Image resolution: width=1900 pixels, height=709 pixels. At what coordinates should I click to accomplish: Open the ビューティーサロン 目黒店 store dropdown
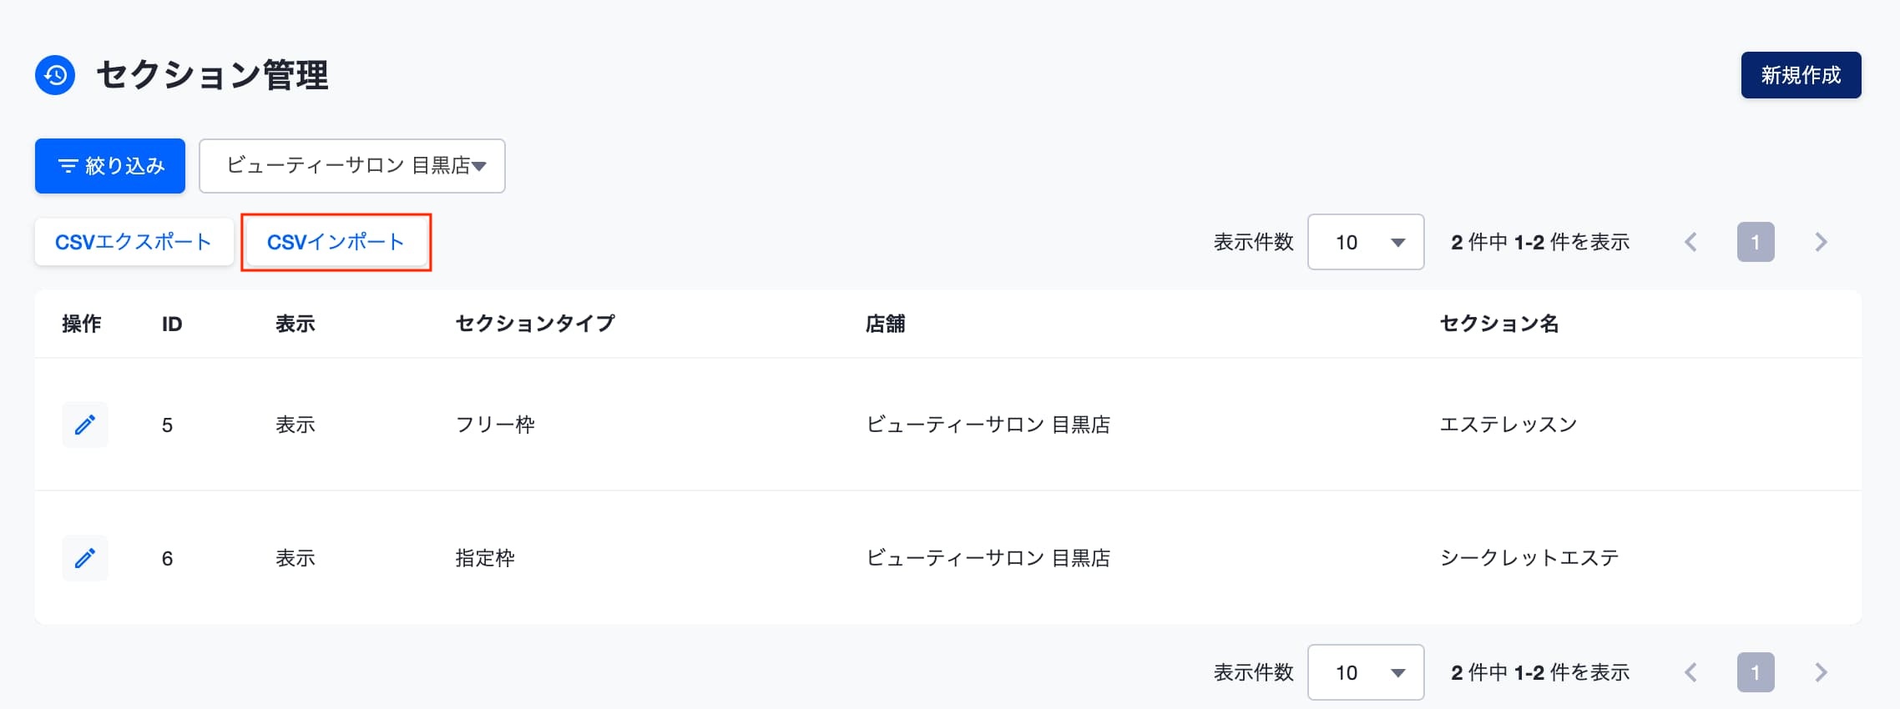352,166
